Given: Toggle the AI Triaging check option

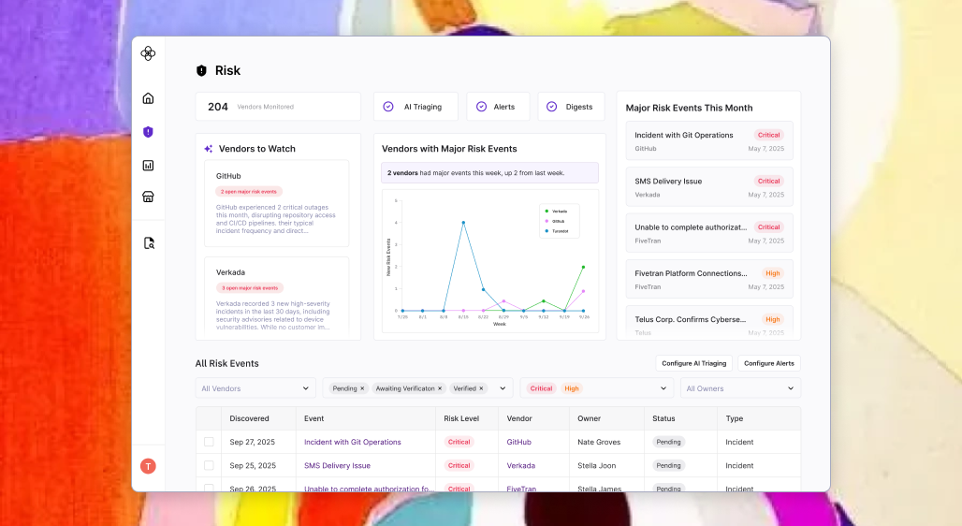Looking at the screenshot, I should (x=388, y=107).
